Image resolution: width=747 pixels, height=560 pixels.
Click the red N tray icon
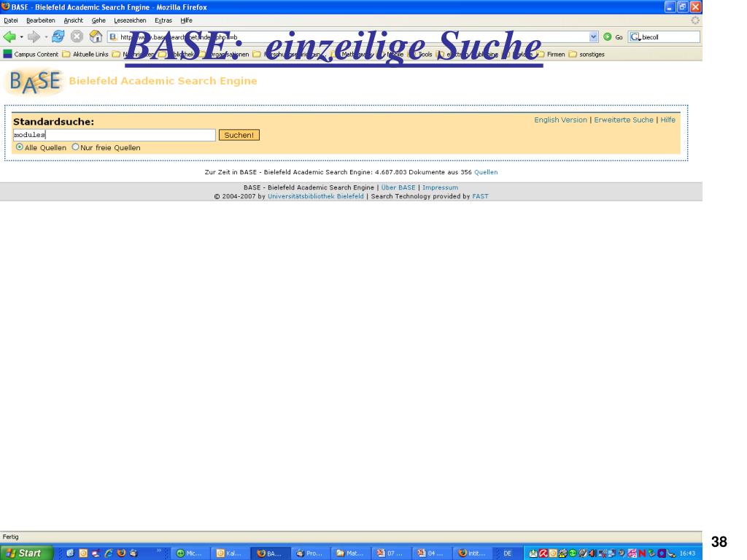click(x=642, y=553)
